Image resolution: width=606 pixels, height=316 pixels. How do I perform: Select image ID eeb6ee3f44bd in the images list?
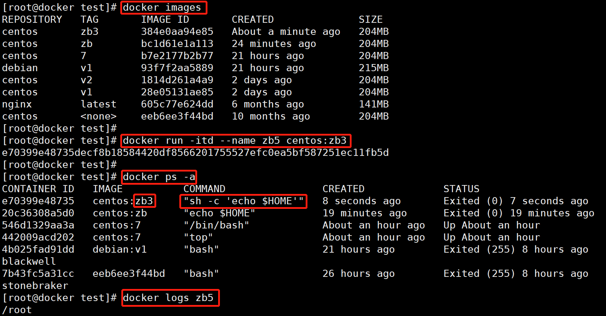177,116
